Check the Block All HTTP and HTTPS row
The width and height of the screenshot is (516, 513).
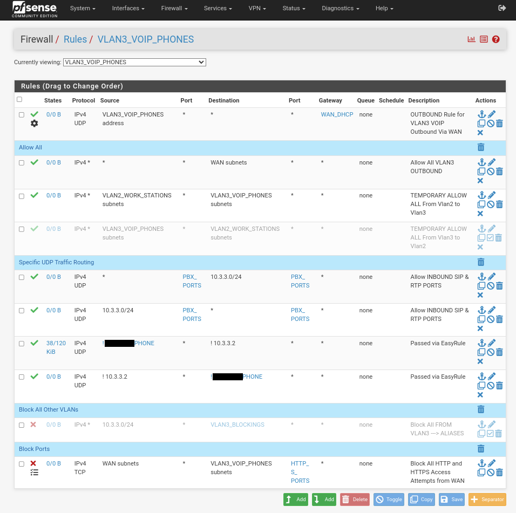(x=22, y=464)
